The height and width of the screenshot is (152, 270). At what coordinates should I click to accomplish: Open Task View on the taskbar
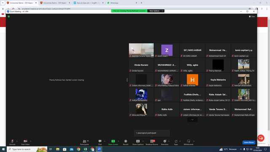tap(51, 149)
